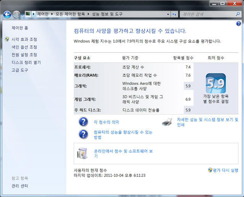
Task: Click the 최저 점수 column header
Action: (216, 58)
